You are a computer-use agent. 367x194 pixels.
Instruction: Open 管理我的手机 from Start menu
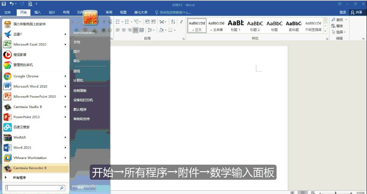pyautogui.click(x=36, y=65)
